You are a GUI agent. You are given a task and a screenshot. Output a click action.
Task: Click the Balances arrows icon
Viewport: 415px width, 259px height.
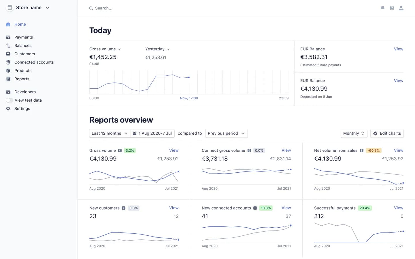point(8,46)
